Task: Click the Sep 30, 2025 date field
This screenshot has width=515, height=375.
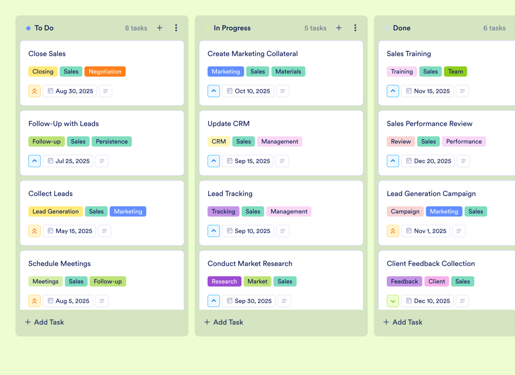Action: (x=248, y=301)
